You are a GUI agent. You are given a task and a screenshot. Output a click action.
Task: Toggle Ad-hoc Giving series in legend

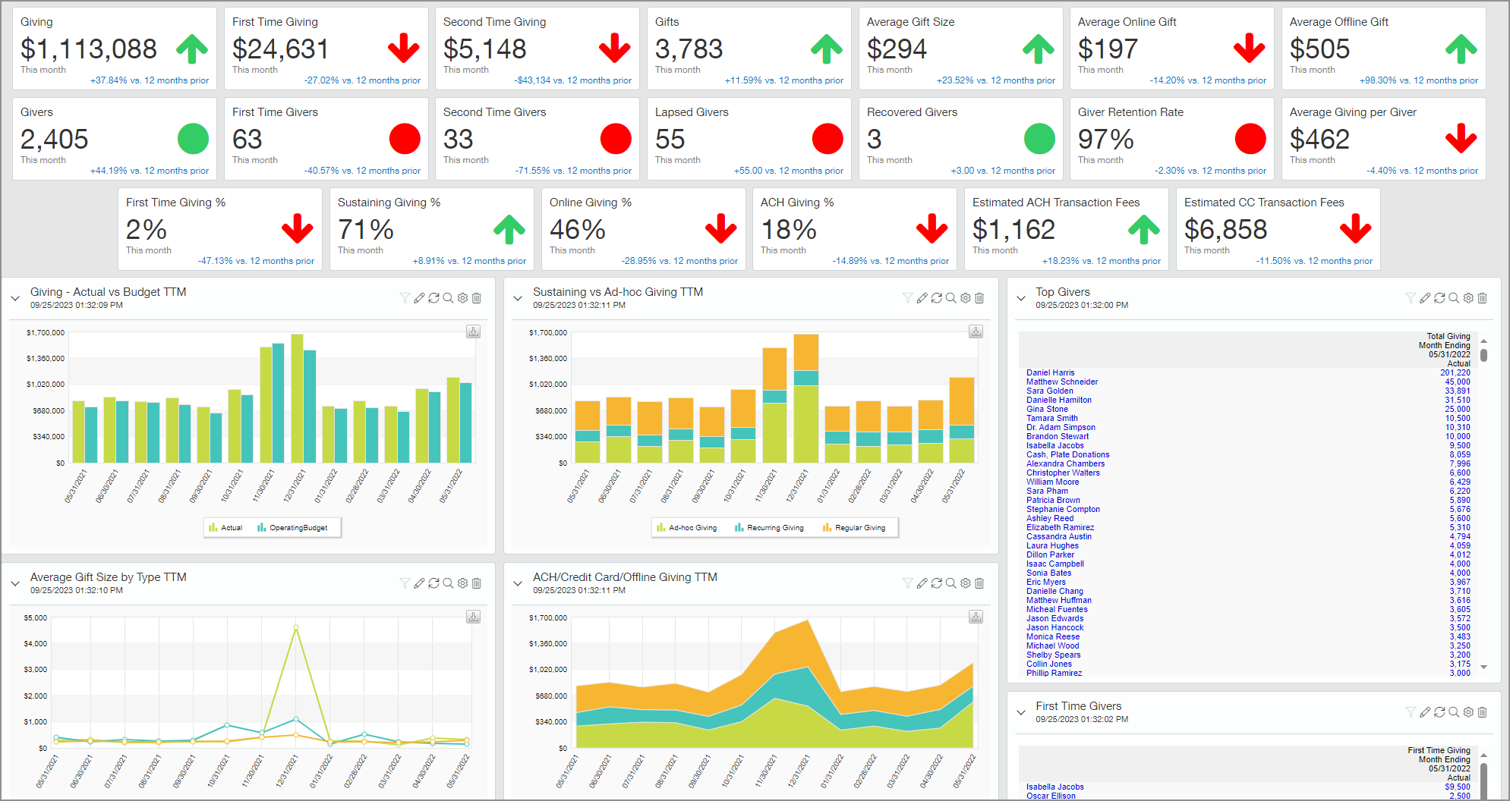[687, 528]
